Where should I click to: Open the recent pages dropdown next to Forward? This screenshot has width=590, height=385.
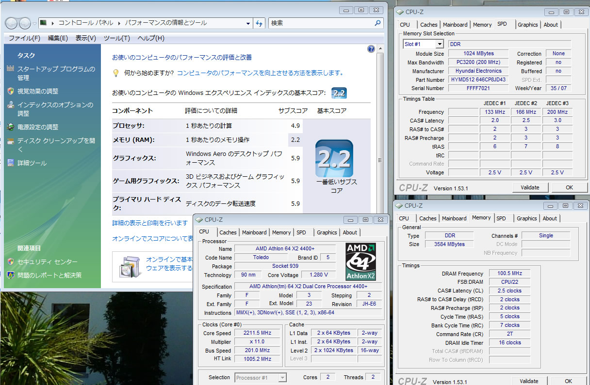pos(35,23)
